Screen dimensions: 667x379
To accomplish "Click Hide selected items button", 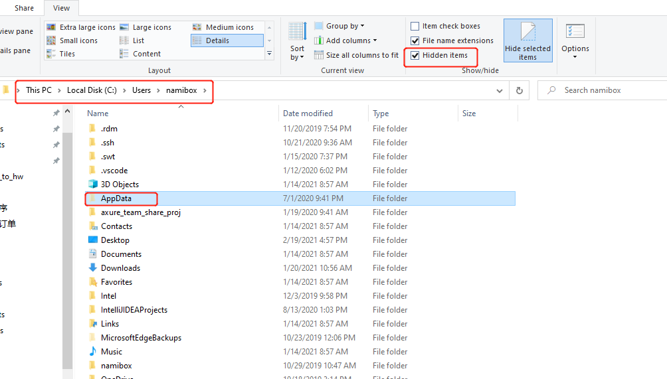I will pos(528,40).
